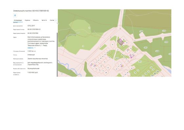
Task: Click the parcel label 2237 on the map
Action: coord(146,48)
